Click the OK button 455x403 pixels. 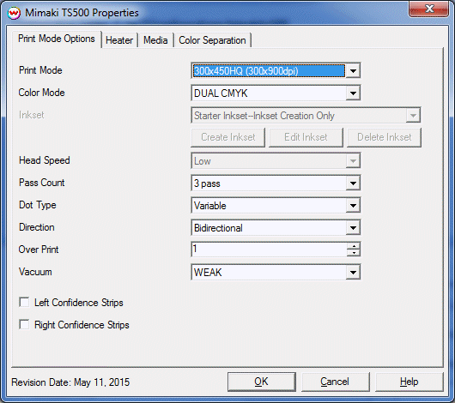coord(262,382)
